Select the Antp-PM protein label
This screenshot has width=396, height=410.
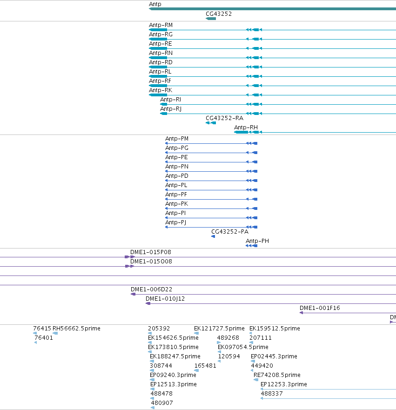(x=177, y=139)
